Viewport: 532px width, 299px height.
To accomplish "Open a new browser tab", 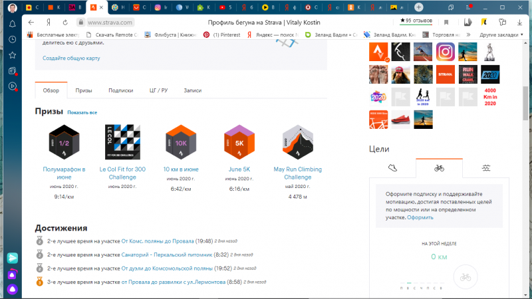I will tap(419, 7).
